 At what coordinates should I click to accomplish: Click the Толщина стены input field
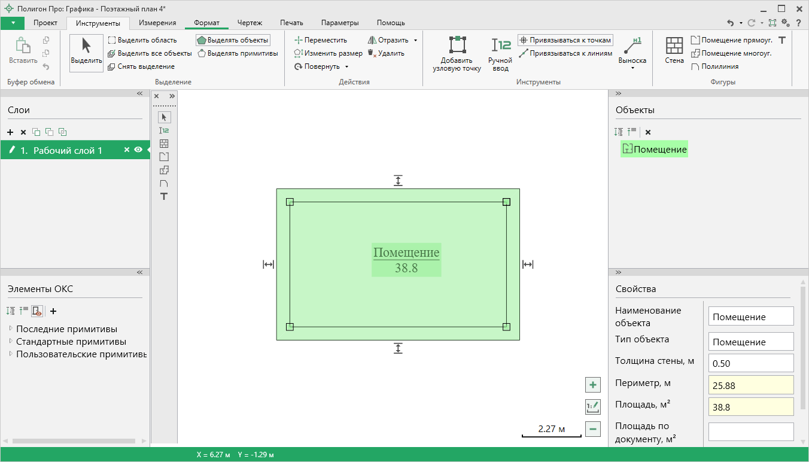(750, 363)
